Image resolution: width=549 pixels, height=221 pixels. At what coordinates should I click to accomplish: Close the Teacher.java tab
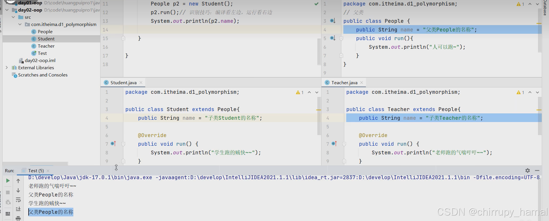(x=362, y=83)
